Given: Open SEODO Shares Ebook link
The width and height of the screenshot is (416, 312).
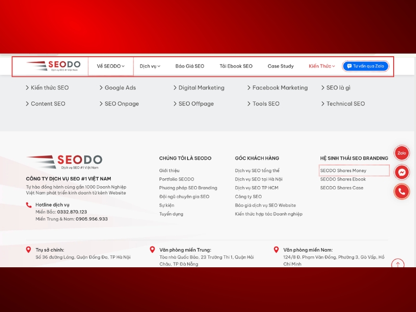Looking at the screenshot, I should click(343, 179).
